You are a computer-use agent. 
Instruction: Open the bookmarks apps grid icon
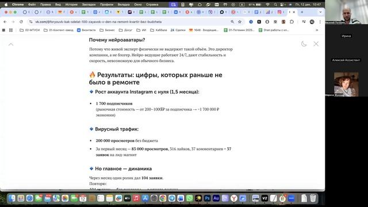11,30
